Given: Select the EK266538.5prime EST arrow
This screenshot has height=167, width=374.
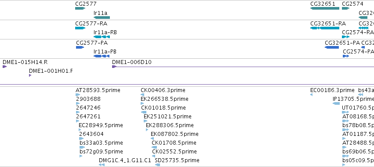Looking at the screenshot, I should click(x=142, y=103).
